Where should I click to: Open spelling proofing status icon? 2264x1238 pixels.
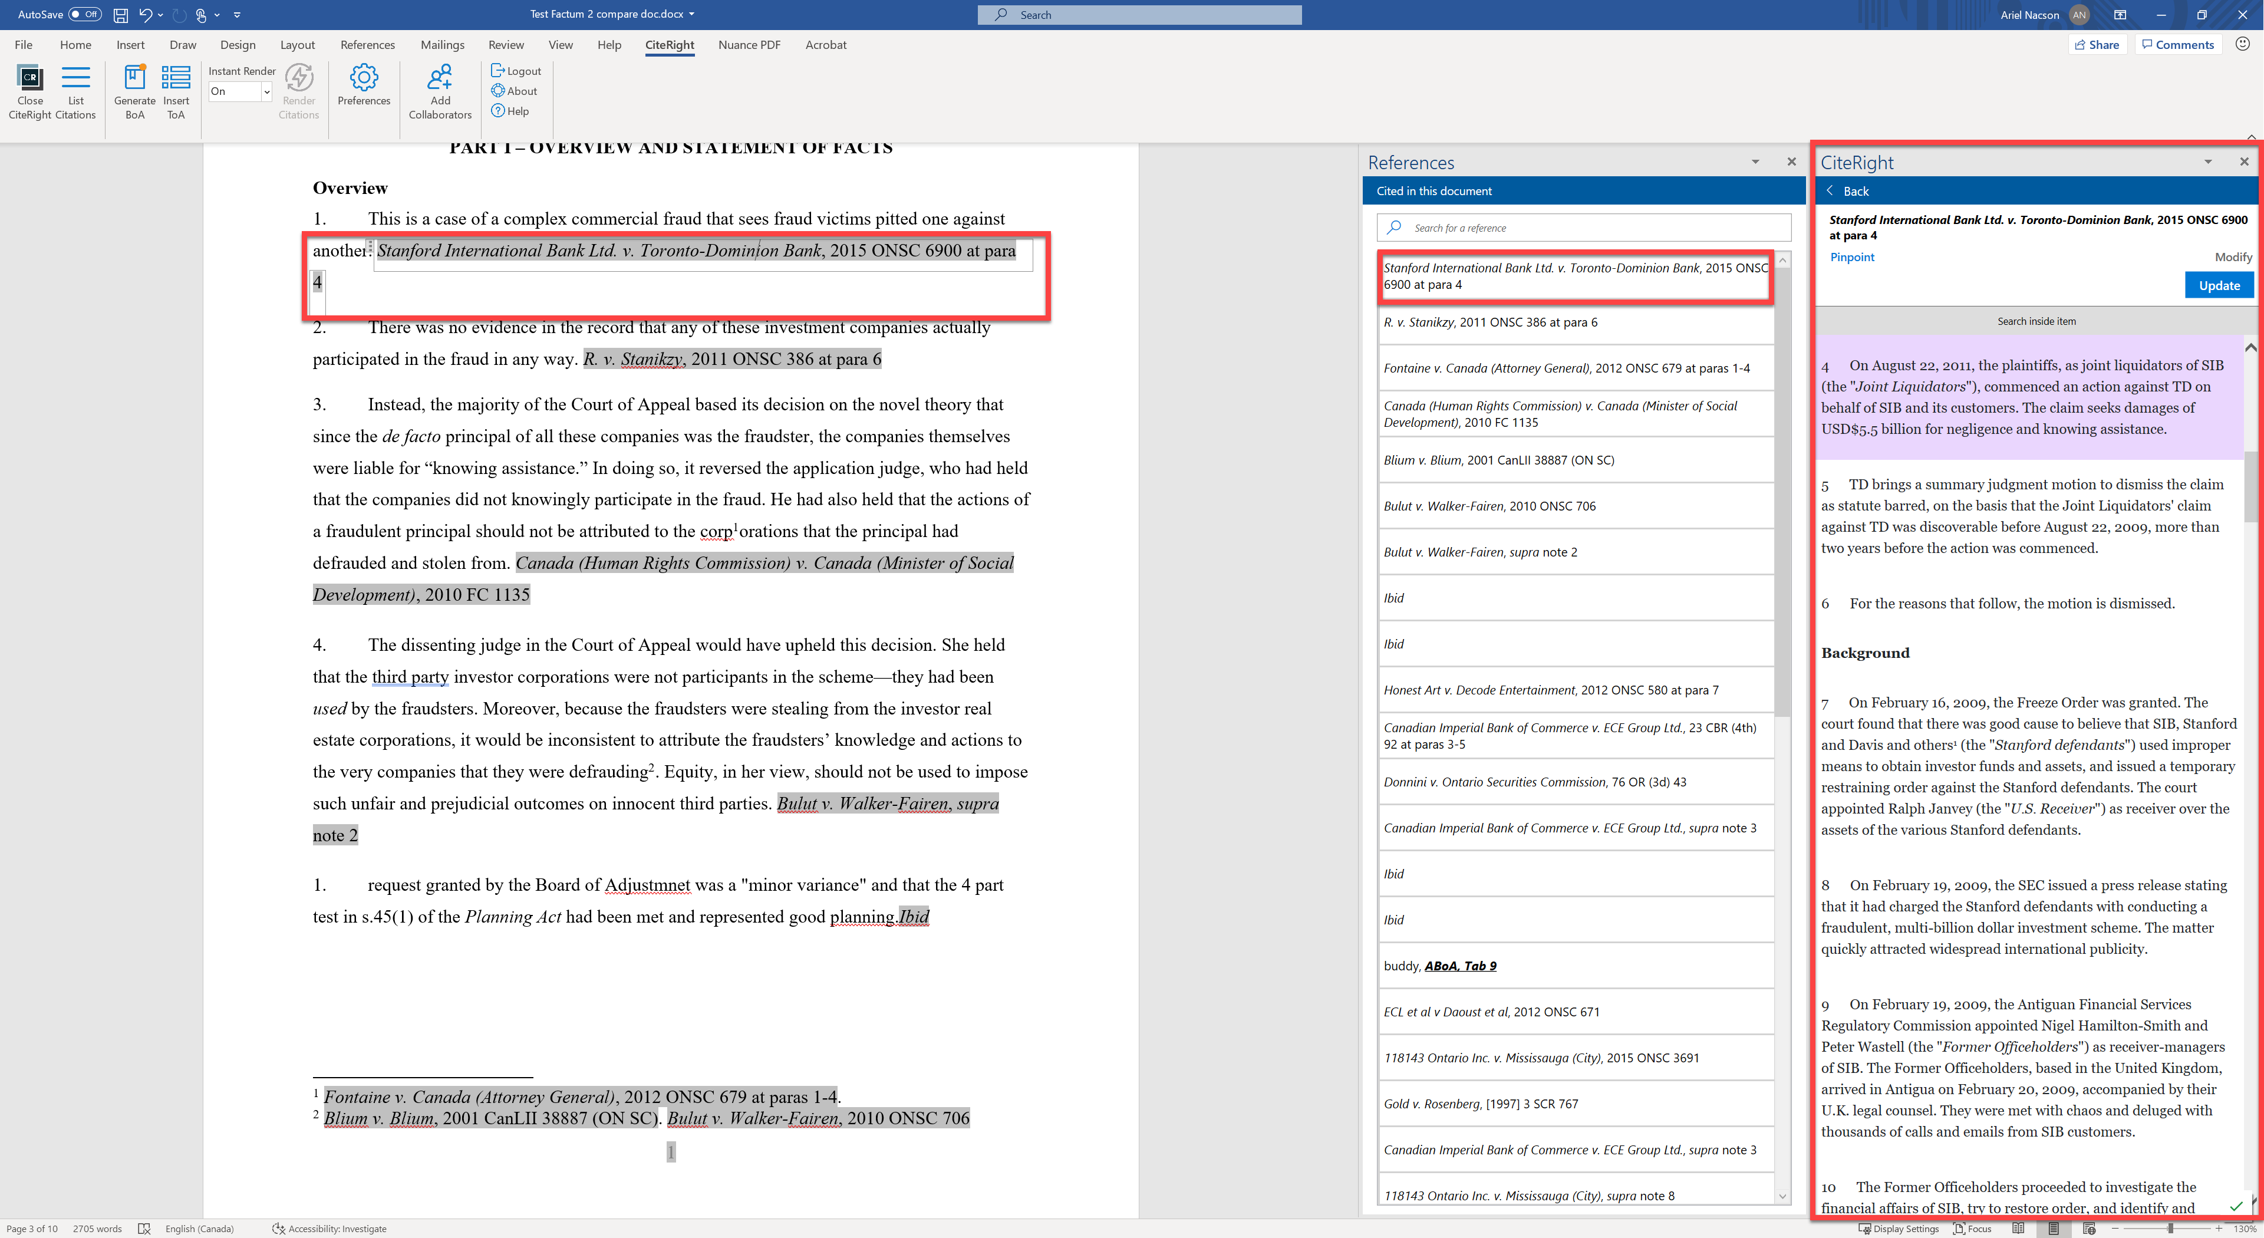(x=144, y=1229)
